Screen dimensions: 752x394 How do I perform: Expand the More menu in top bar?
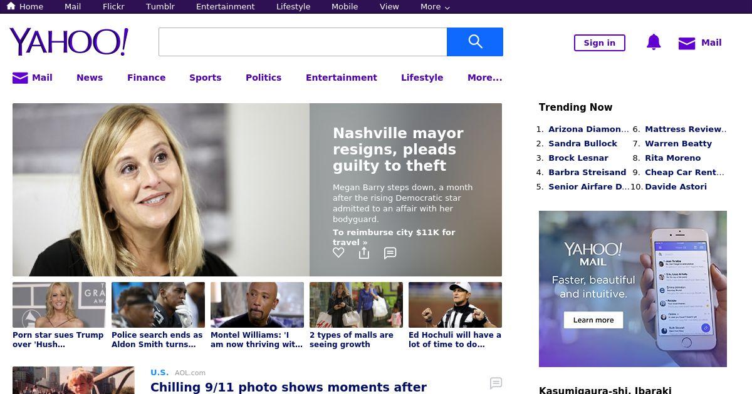pos(435,7)
